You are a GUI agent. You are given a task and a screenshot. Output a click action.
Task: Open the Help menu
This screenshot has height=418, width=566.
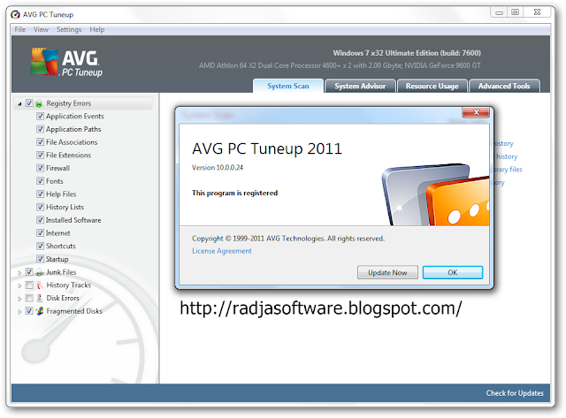pyautogui.click(x=96, y=29)
